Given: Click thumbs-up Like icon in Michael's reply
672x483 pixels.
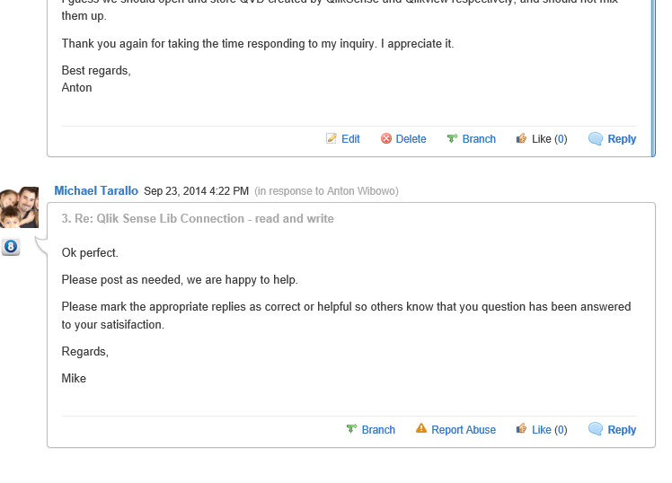Looking at the screenshot, I should pyautogui.click(x=521, y=430).
